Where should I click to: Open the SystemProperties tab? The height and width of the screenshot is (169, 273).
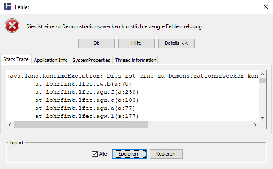pos(91,60)
